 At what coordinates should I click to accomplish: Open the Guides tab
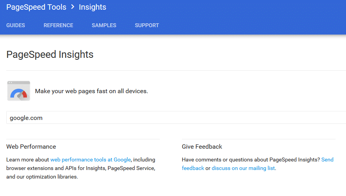pos(16,25)
